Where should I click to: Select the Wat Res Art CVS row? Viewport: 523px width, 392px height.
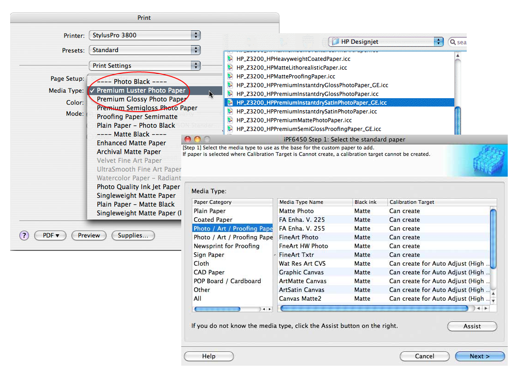pos(384,263)
